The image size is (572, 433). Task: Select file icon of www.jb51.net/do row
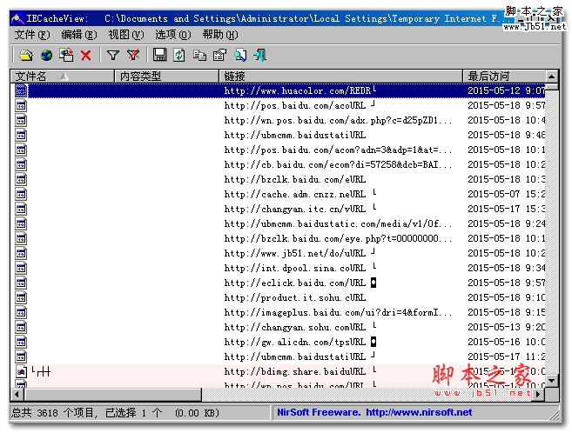[x=21, y=253]
